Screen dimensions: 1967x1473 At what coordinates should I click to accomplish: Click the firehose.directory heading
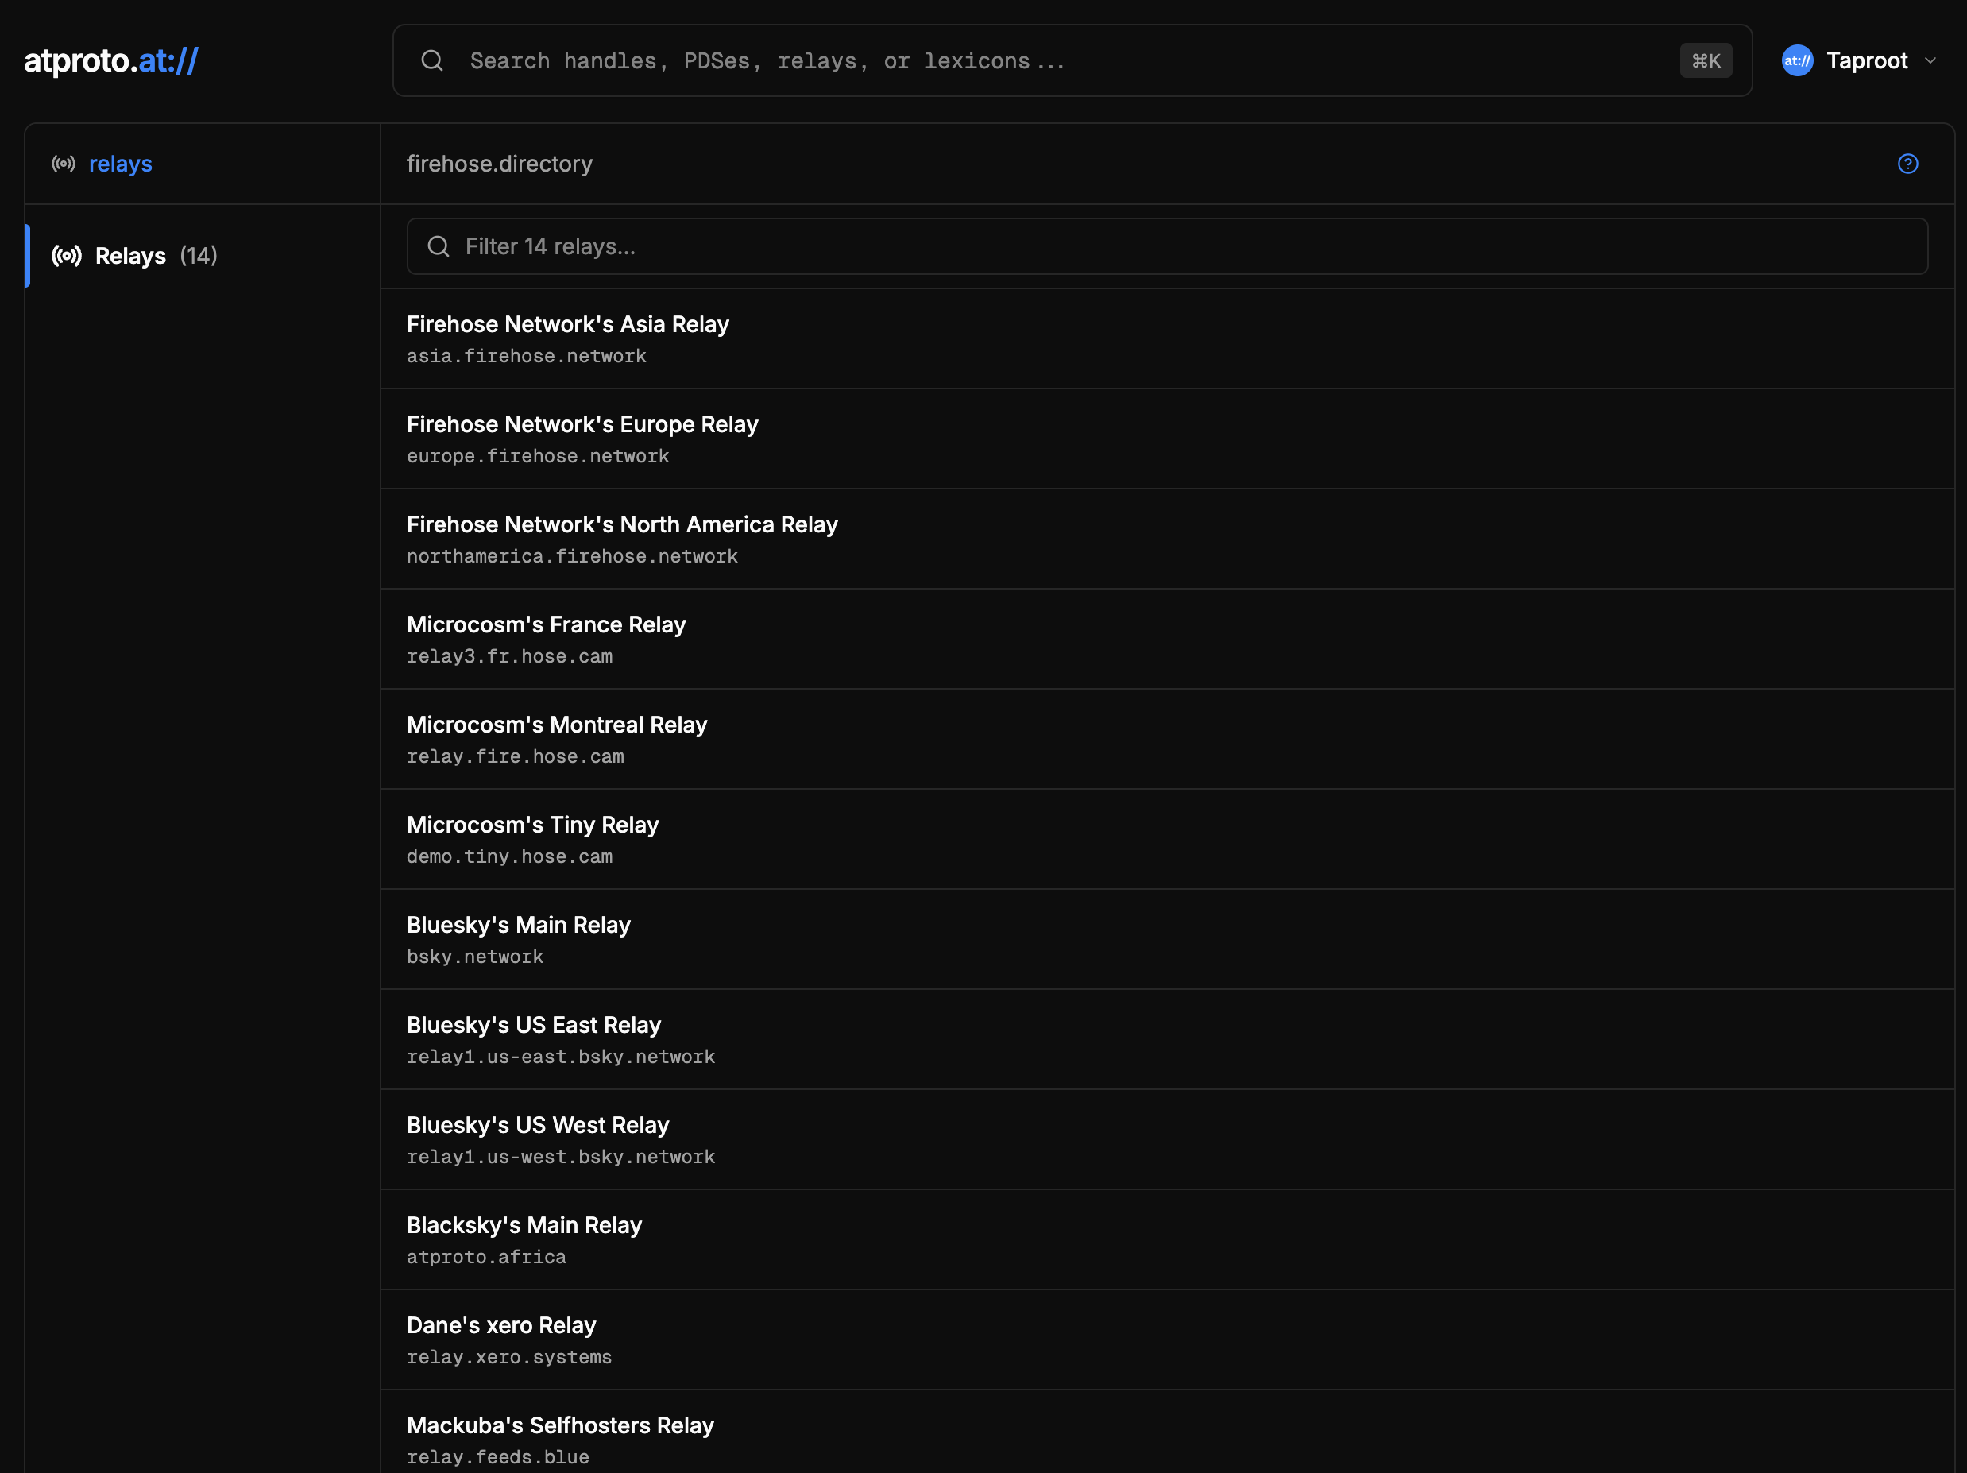pyautogui.click(x=499, y=164)
